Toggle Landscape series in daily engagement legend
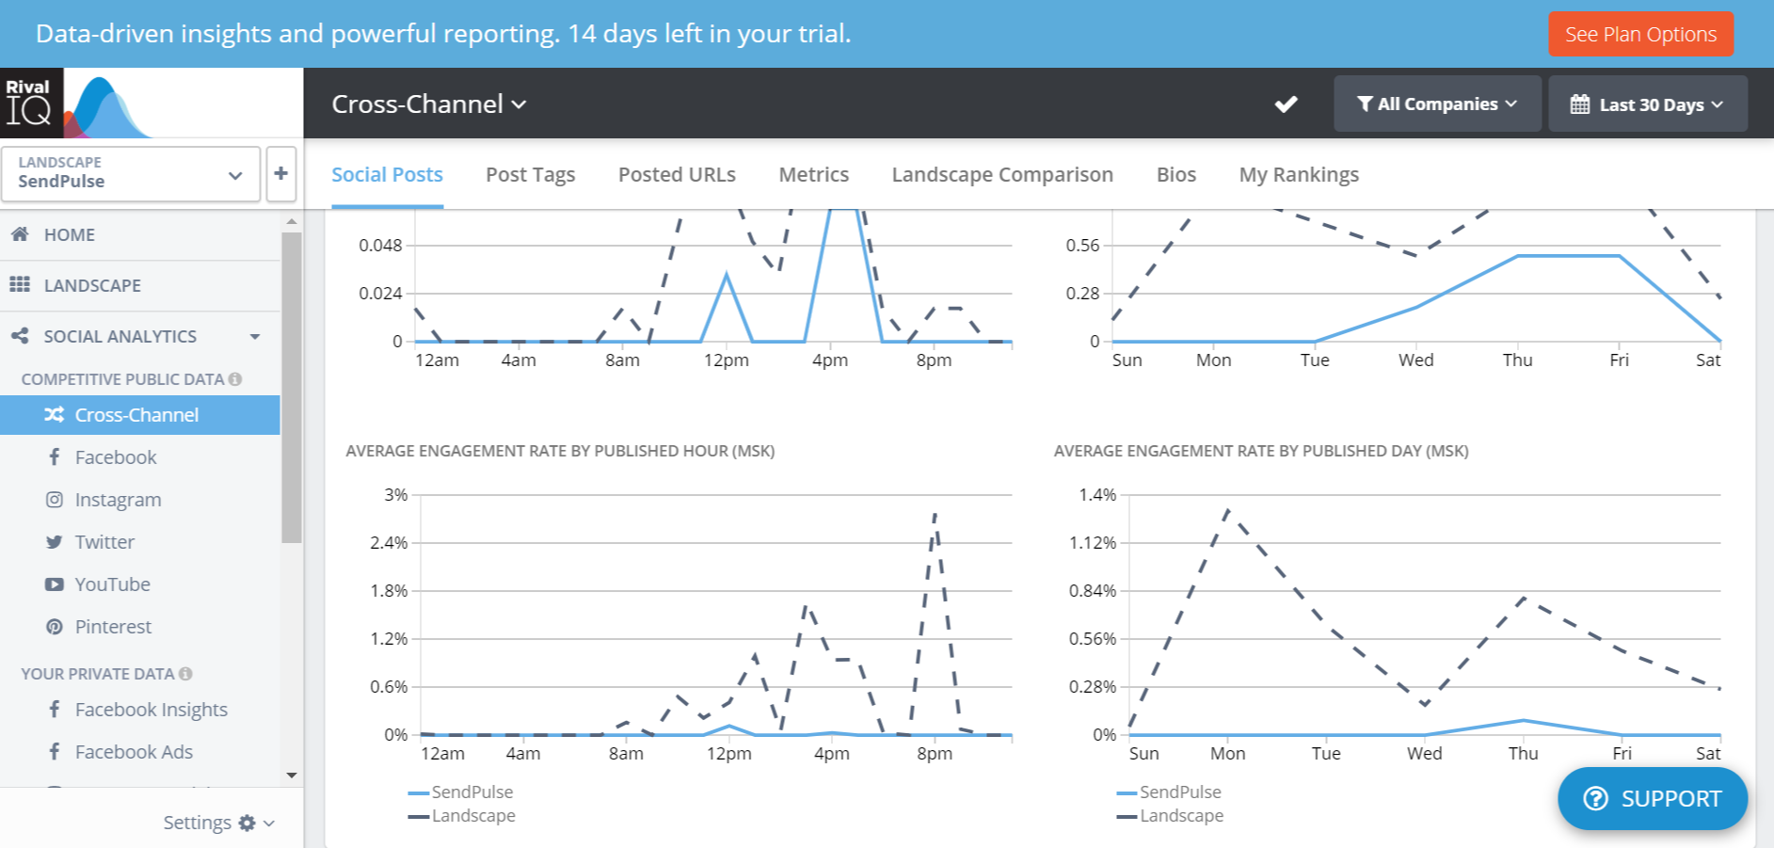This screenshot has width=1774, height=848. tap(1170, 816)
